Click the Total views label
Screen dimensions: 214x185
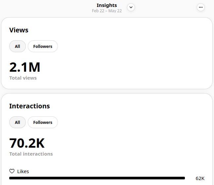pyautogui.click(x=23, y=78)
